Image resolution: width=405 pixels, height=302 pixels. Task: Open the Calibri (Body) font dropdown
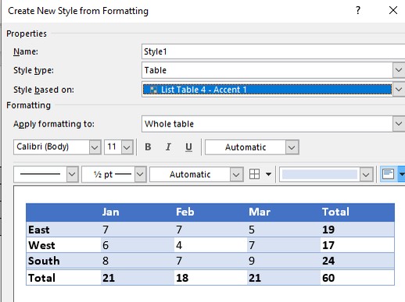95,147
